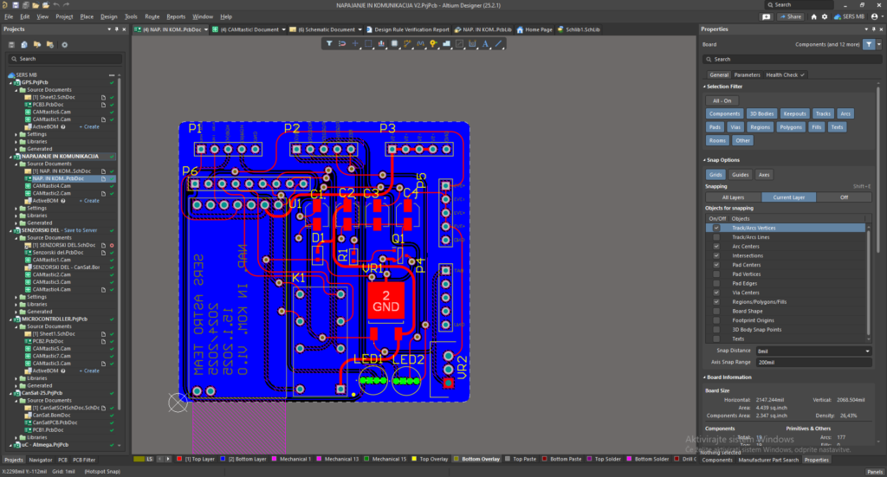This screenshot has width=887, height=477.
Task: Enable the Board Shape snapping checkbox
Action: [x=716, y=311]
